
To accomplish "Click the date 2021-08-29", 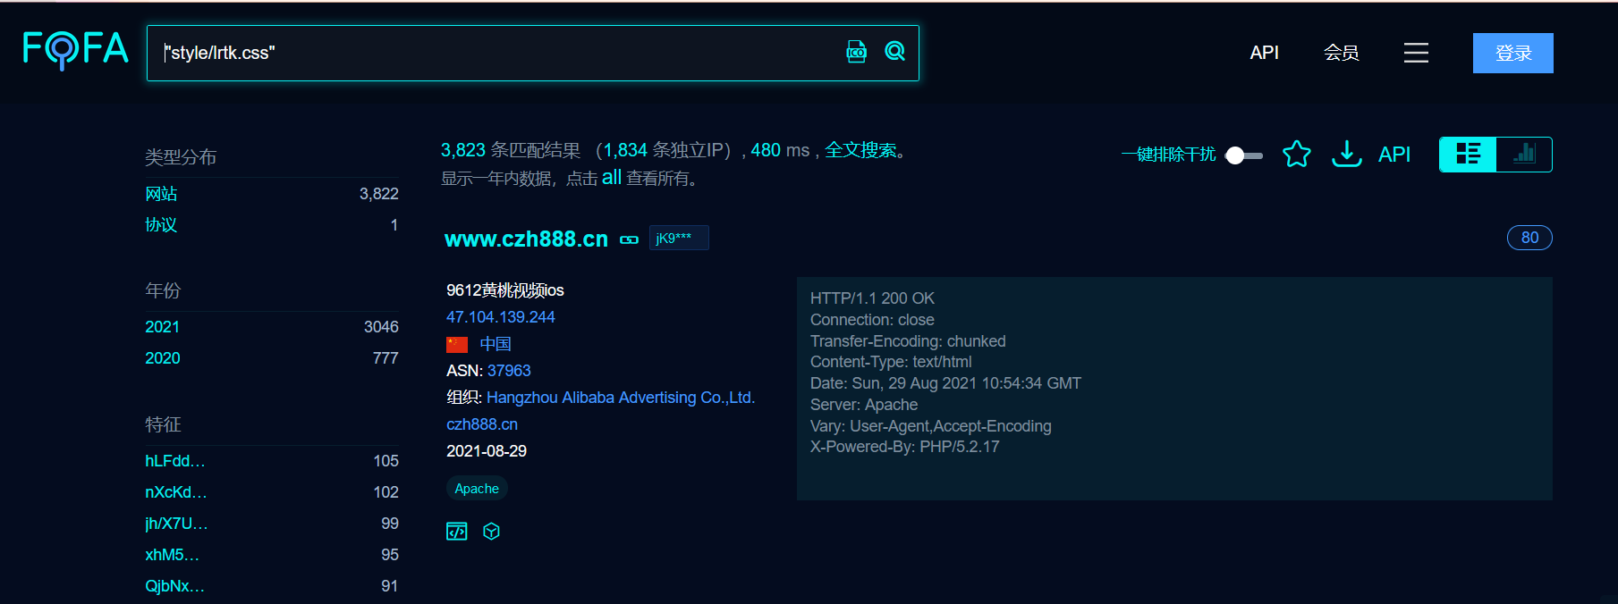I will click(x=487, y=451).
